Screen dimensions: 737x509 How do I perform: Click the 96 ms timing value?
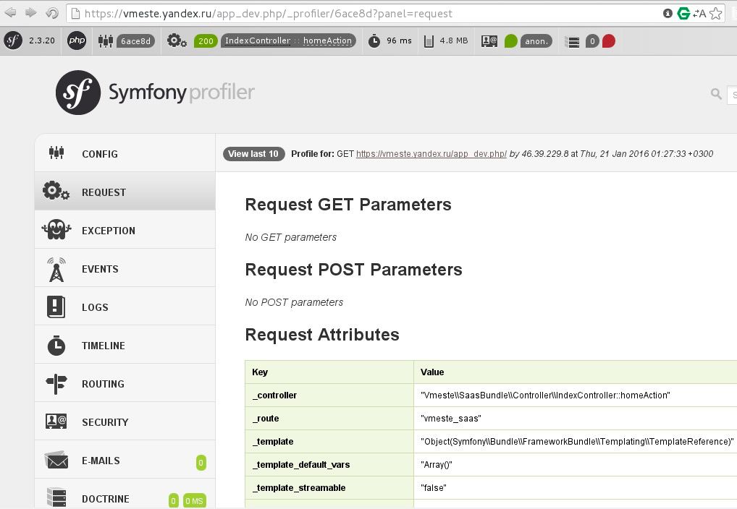[x=399, y=40]
